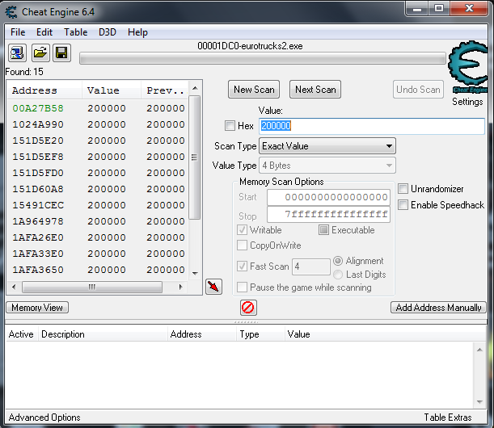
Task: Click the scan Value input field
Action: click(371, 126)
